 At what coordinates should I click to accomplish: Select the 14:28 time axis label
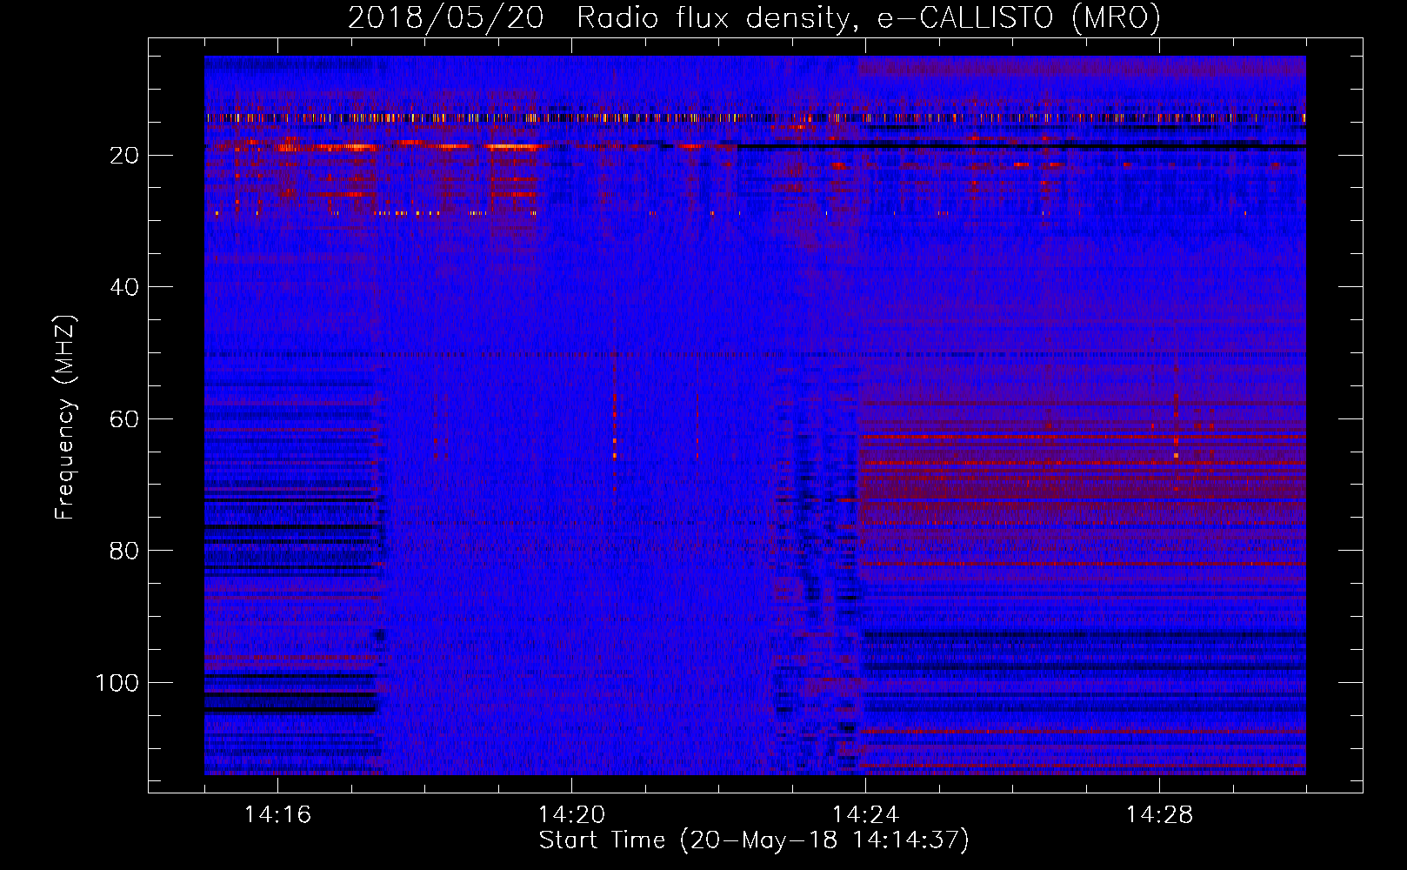(x=1159, y=814)
